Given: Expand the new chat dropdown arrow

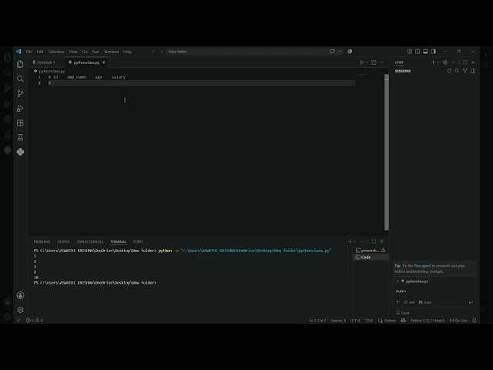Looking at the screenshot, I should pos(438,62).
